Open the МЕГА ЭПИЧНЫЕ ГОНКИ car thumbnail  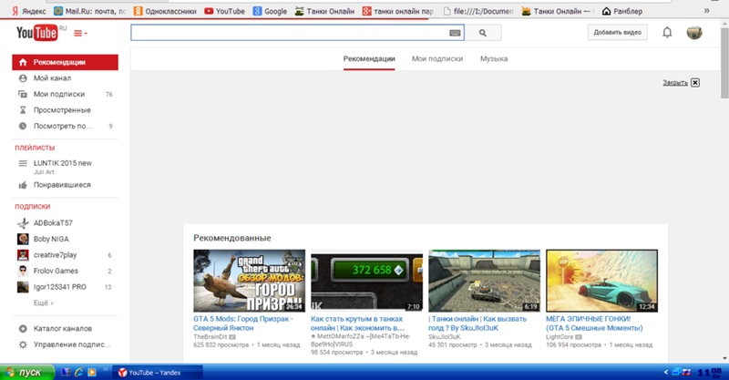click(601, 281)
